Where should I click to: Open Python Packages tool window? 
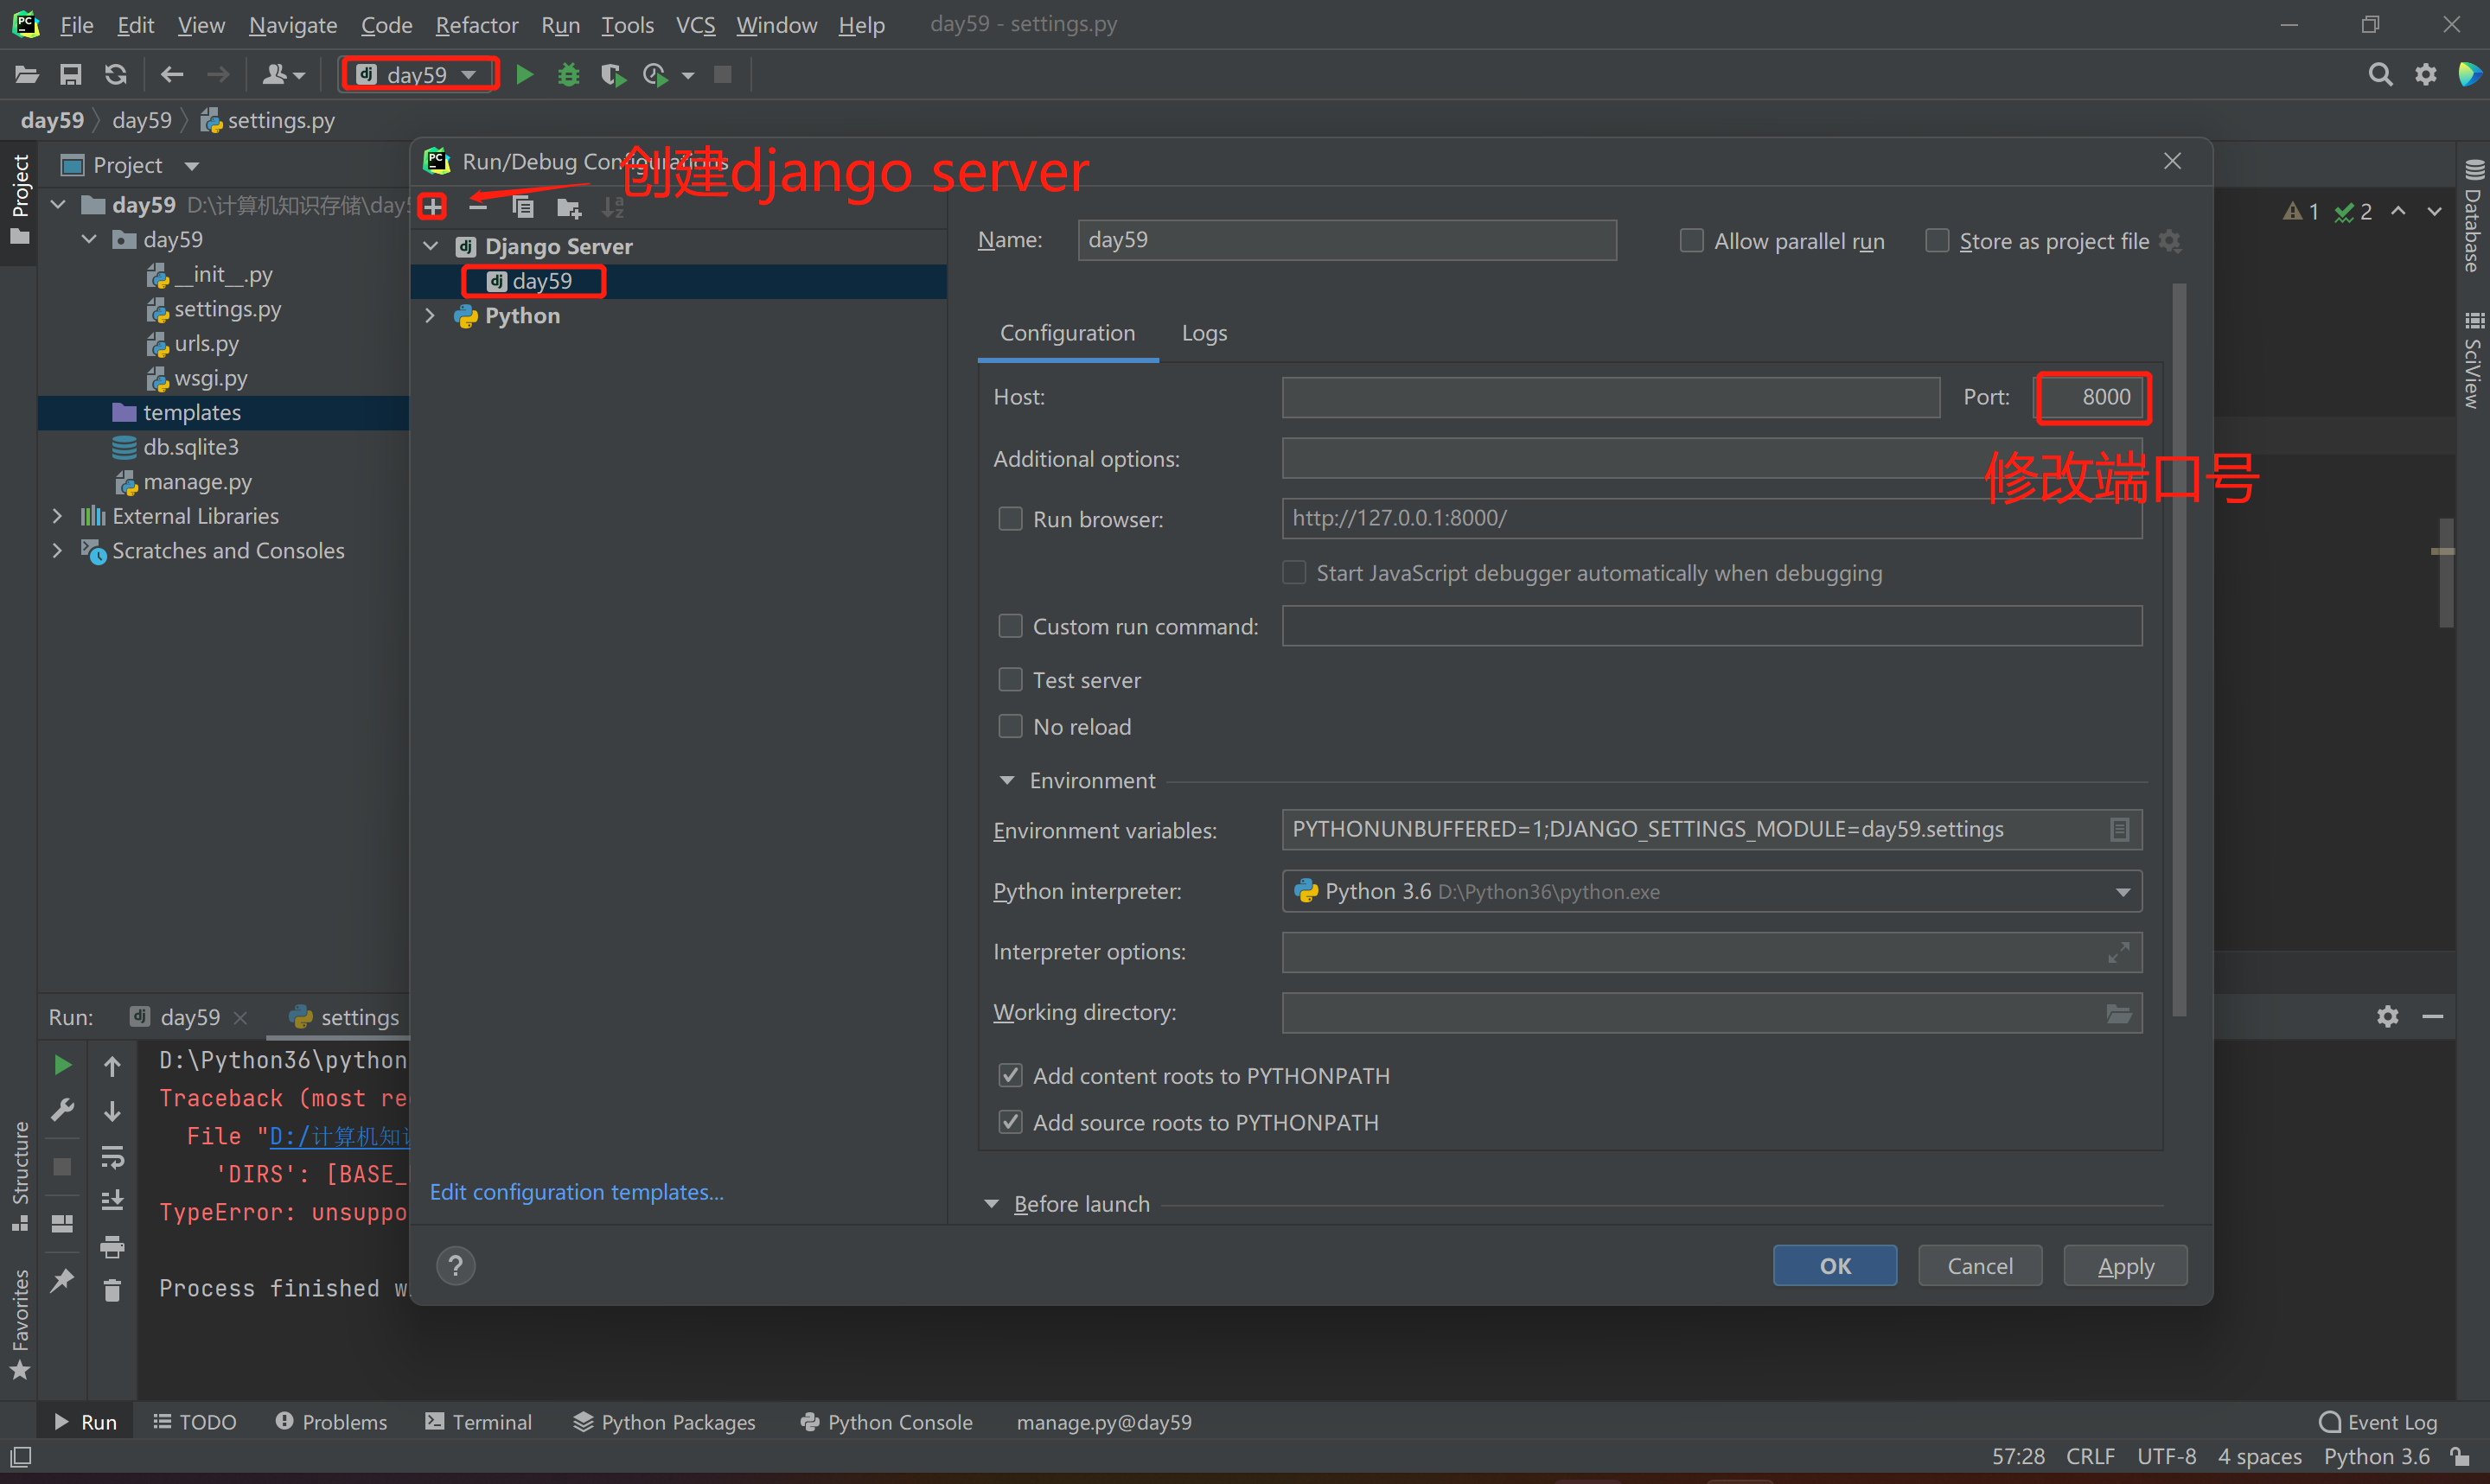click(x=665, y=1422)
